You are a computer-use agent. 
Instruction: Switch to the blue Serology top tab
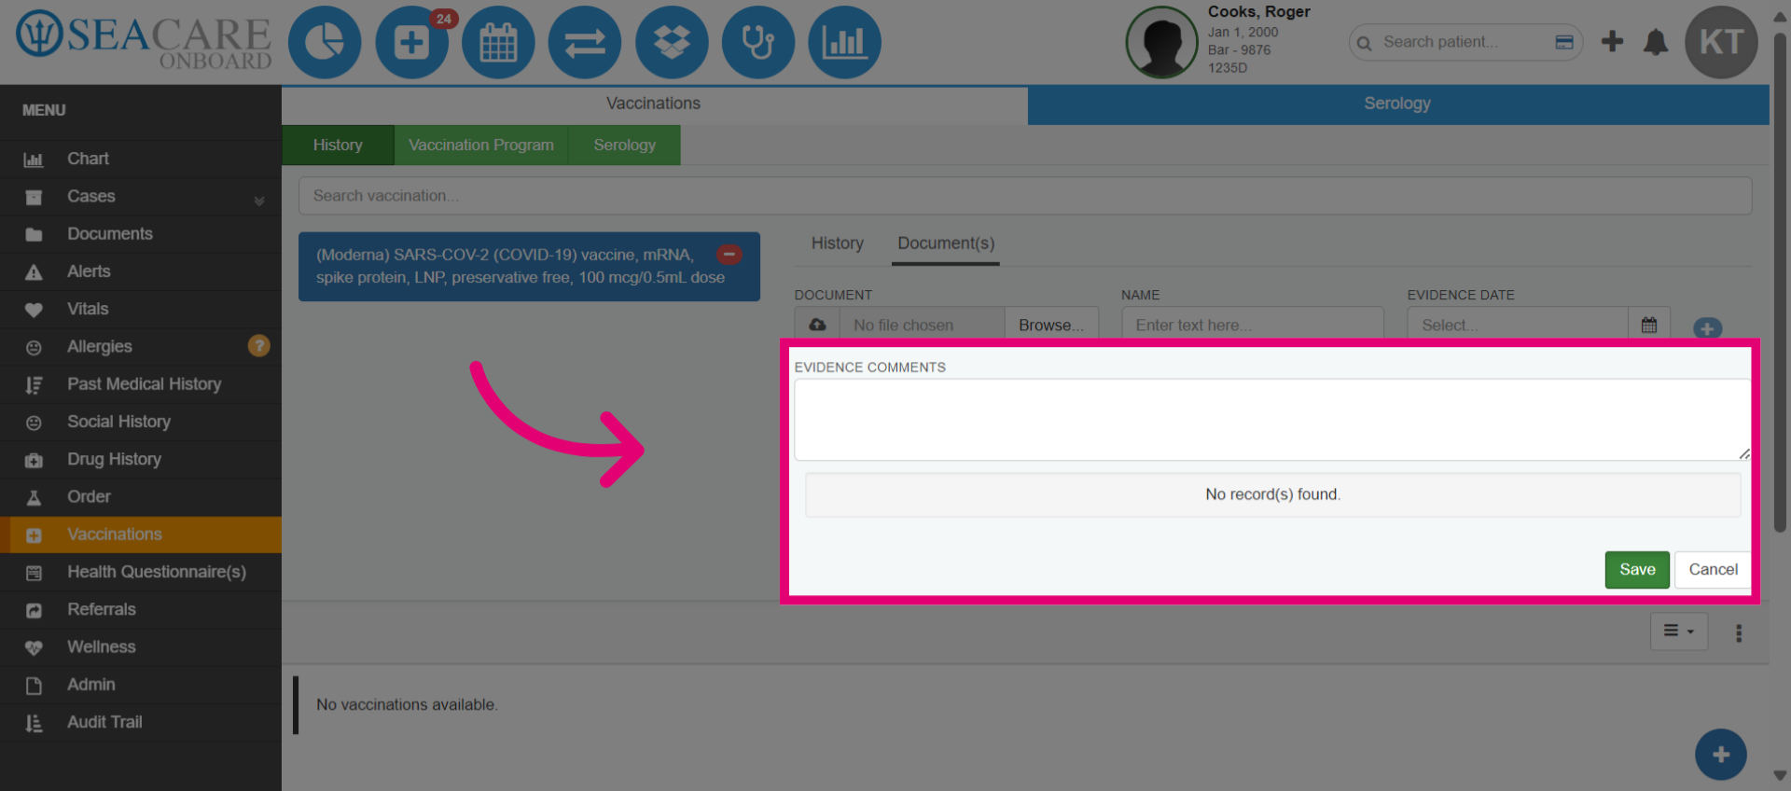1397,104
